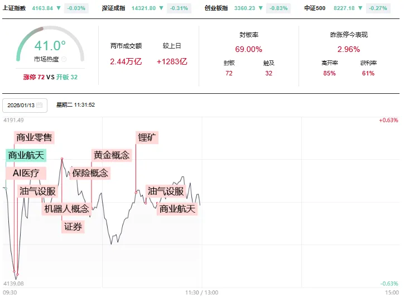This screenshot has height=301, width=404.
Task: Select the green 商业航天 tag
Action: pyautogui.click(x=26, y=155)
